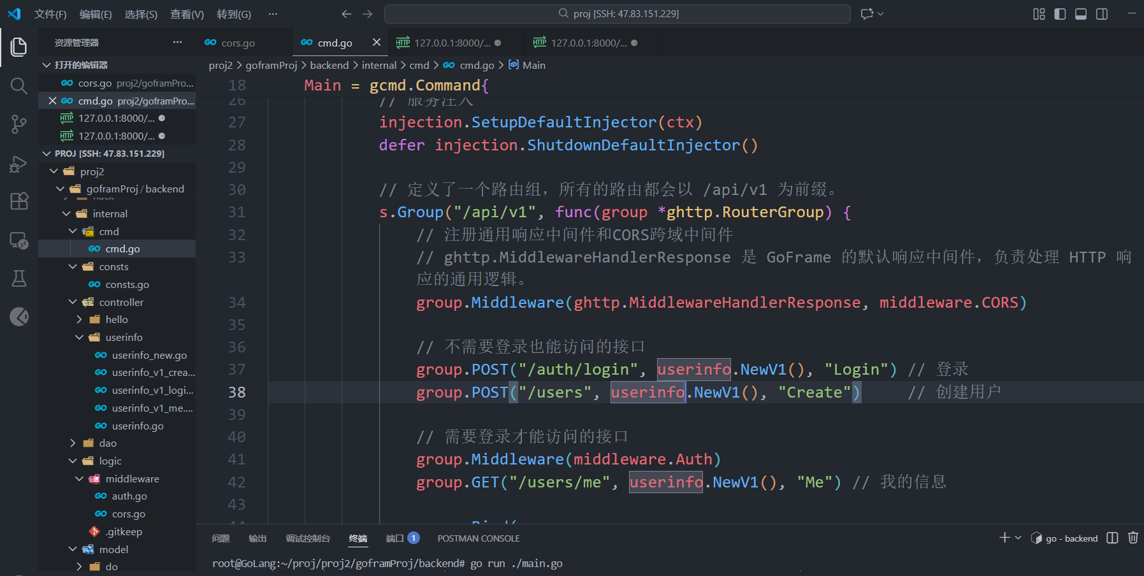The width and height of the screenshot is (1144, 576).
Task: Open Source Control view in activity bar
Action: pos(19,124)
